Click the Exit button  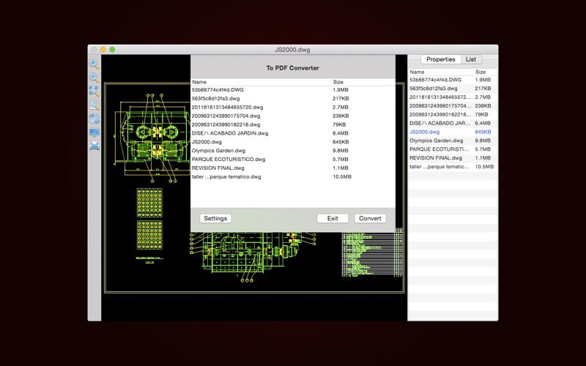[333, 218]
